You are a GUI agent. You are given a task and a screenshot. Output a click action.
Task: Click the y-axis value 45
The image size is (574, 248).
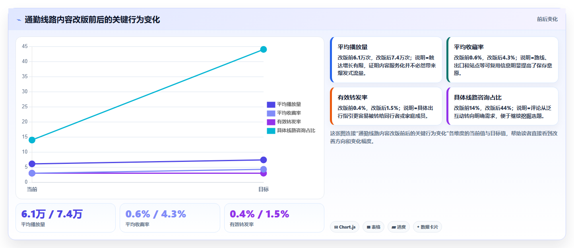tap(25, 46)
